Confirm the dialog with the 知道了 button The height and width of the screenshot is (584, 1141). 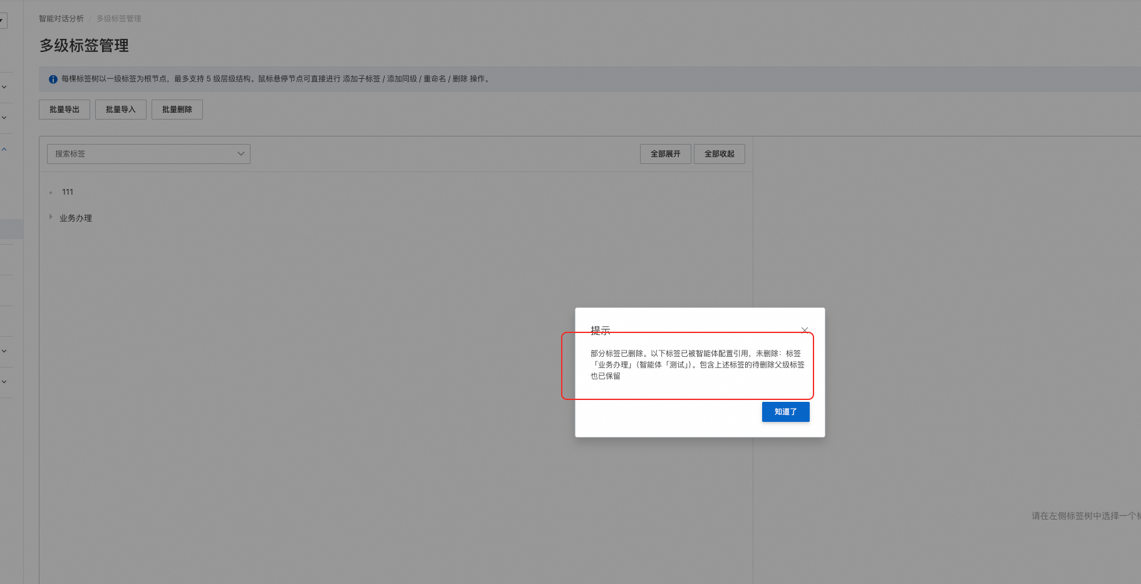[785, 412]
